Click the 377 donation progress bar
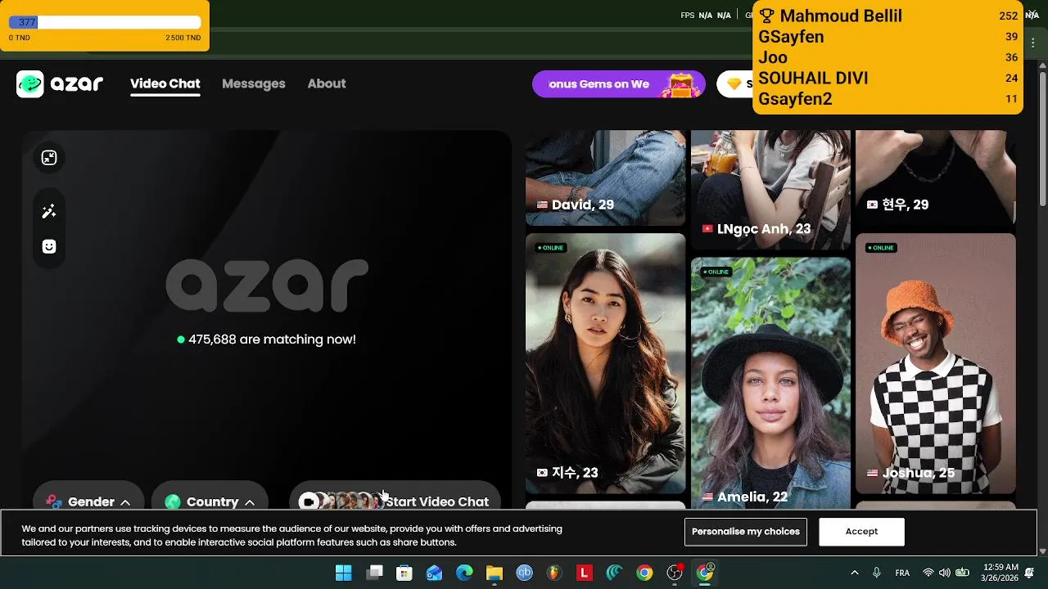The height and width of the screenshot is (589, 1048). pos(105,22)
